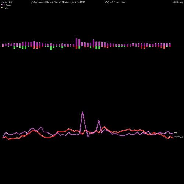Image resolution: width=184 pixels, height=184 pixels.
Task: Select the Volume legend label
Action: coord(7,5)
